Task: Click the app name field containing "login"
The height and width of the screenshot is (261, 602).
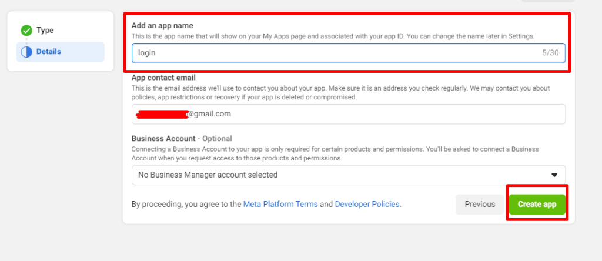Action: [335, 53]
